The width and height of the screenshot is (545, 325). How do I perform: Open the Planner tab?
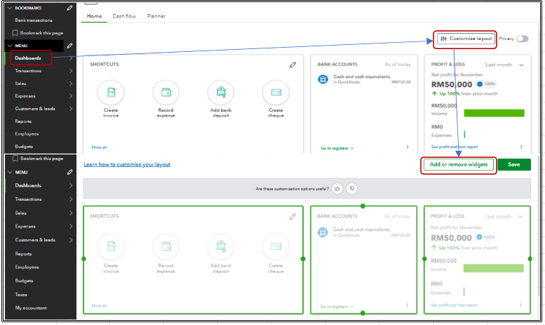click(156, 16)
